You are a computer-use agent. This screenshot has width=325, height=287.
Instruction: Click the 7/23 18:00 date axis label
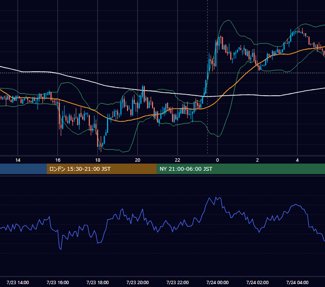pos(97,282)
